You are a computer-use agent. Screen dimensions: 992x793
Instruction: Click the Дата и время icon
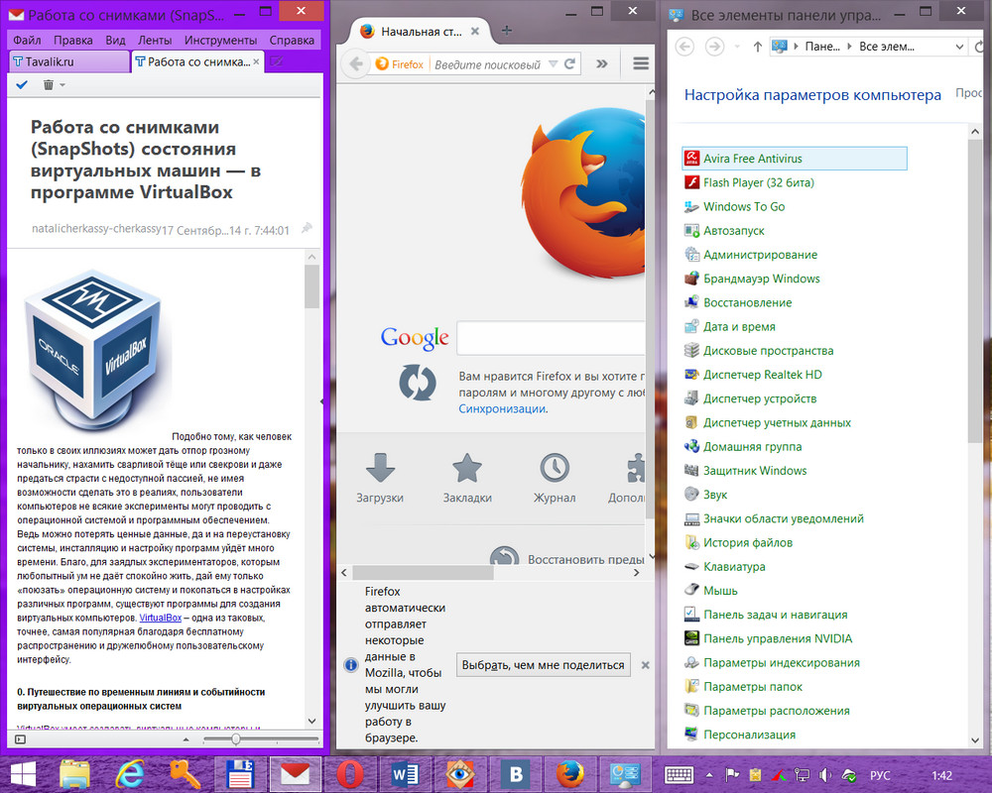pos(691,327)
